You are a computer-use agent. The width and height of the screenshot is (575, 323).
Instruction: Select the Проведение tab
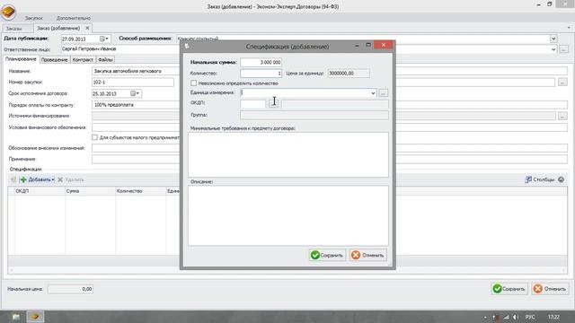point(54,60)
